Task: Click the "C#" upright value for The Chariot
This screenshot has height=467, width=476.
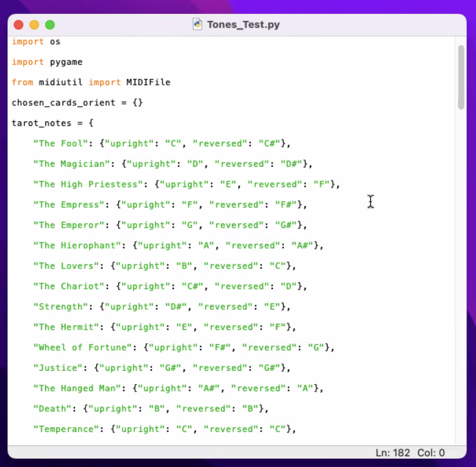Action: [x=192, y=286]
